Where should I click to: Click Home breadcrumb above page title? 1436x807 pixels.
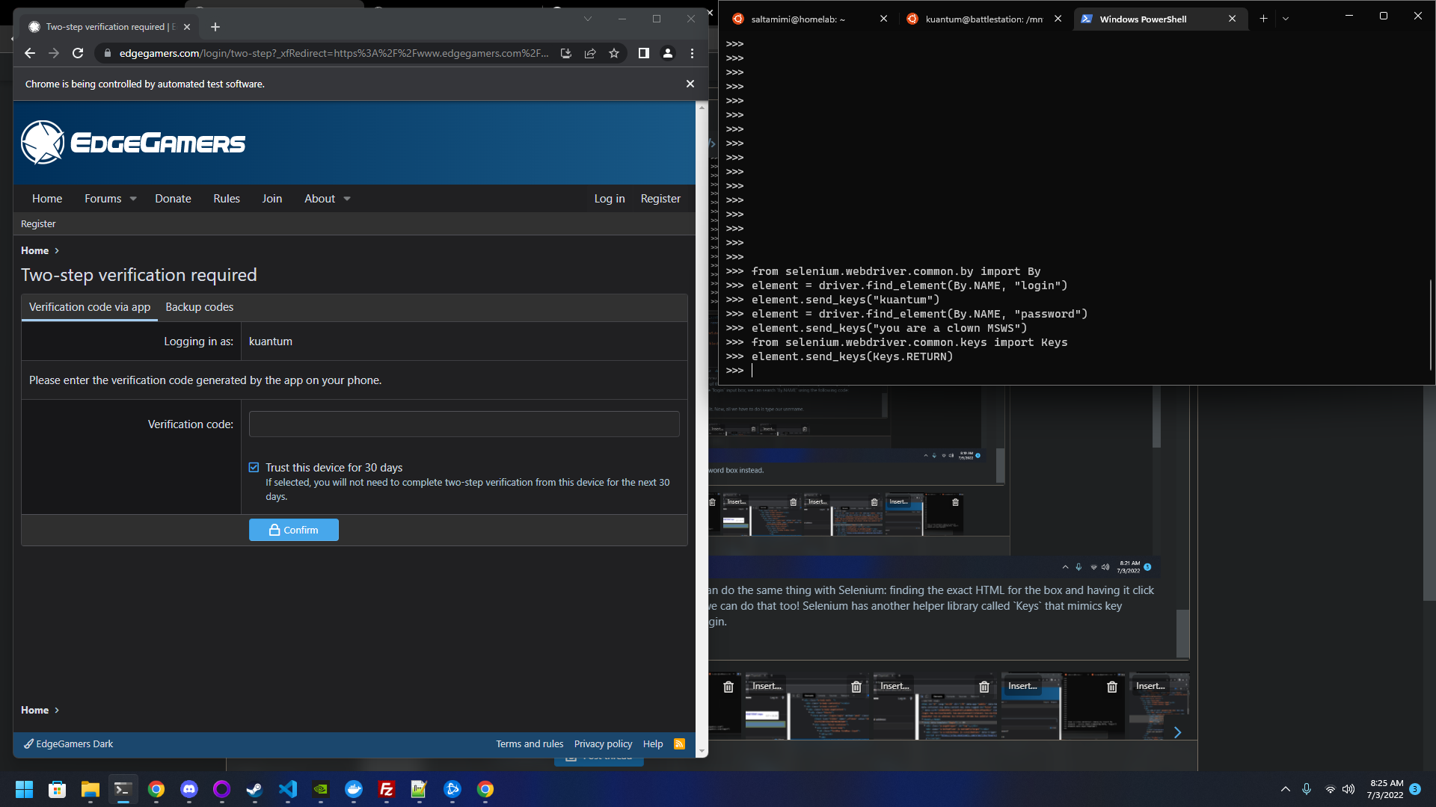tap(34, 250)
